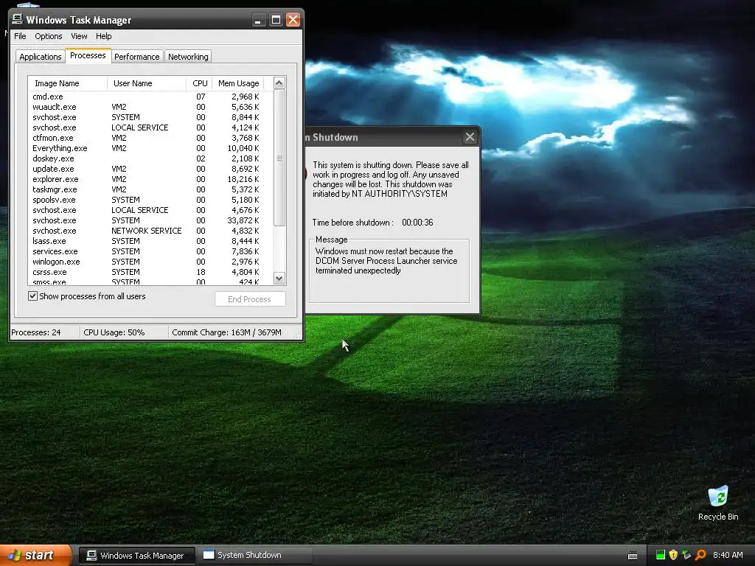
Task: Close the Windows Task Manager window
Action: pyautogui.click(x=293, y=20)
